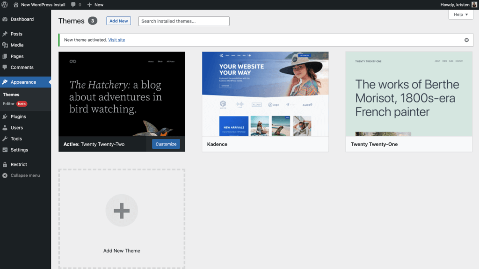479x269 pixels.
Task: Open the comments bubble icon in admin bar
Action: pos(73,5)
